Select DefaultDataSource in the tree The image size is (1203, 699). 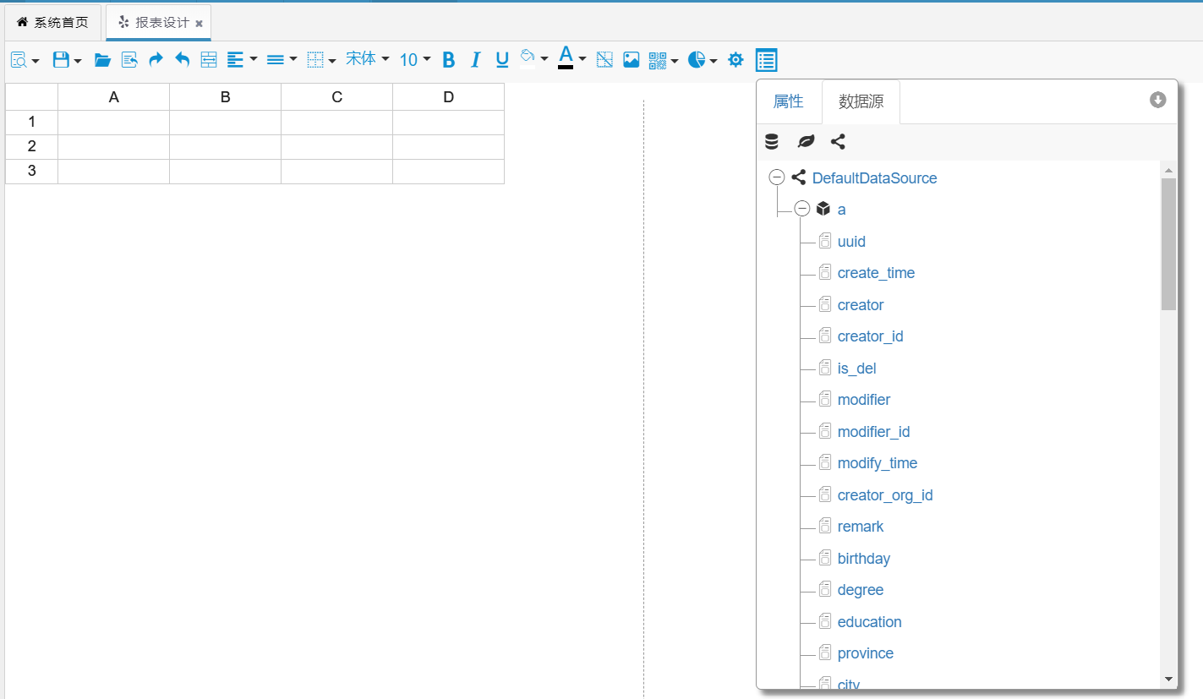tap(874, 178)
